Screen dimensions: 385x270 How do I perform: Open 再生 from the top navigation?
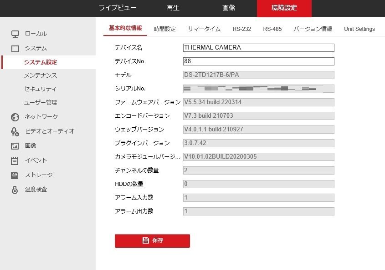172,8
